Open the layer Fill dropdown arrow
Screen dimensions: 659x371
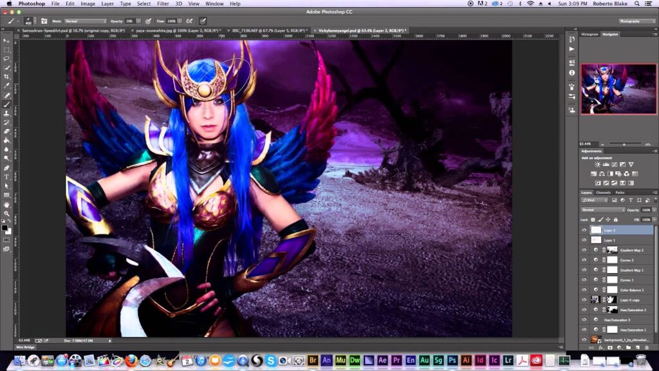[654, 220]
